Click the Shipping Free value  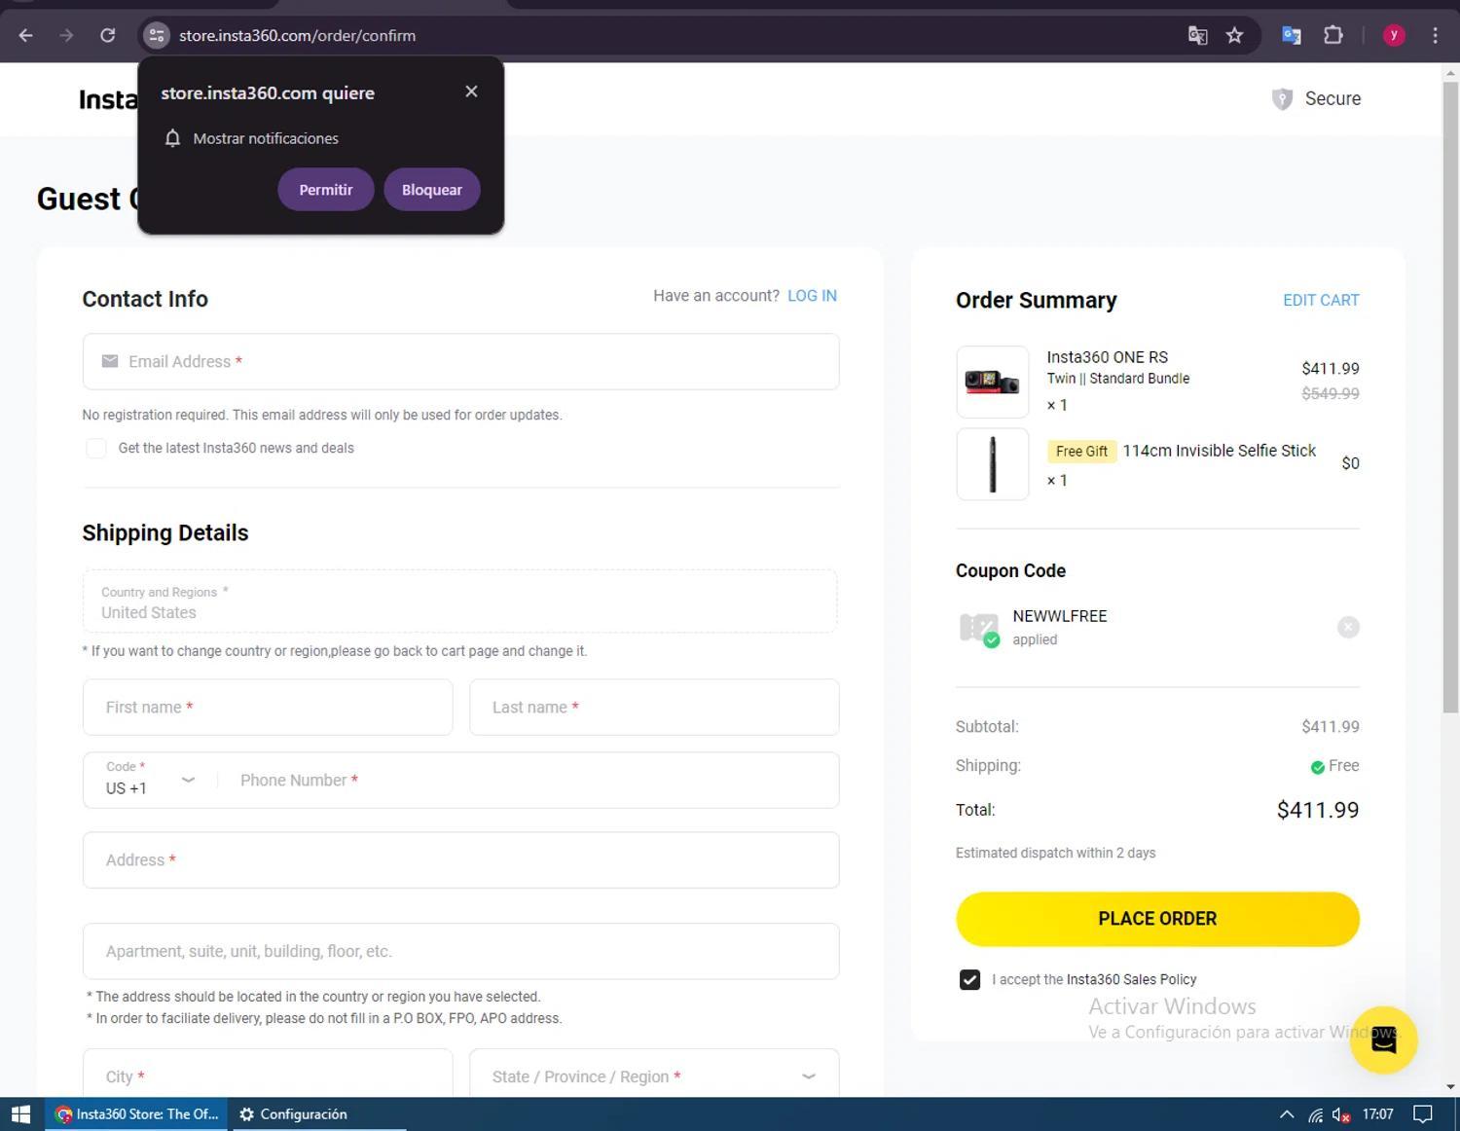(1334, 766)
